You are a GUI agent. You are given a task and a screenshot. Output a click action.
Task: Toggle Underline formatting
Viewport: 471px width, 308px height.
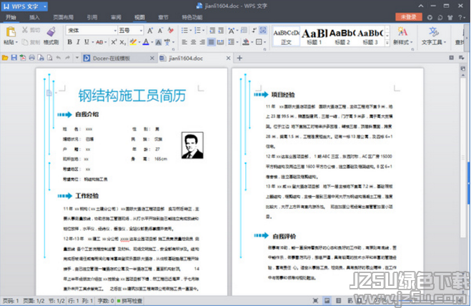click(x=86, y=42)
